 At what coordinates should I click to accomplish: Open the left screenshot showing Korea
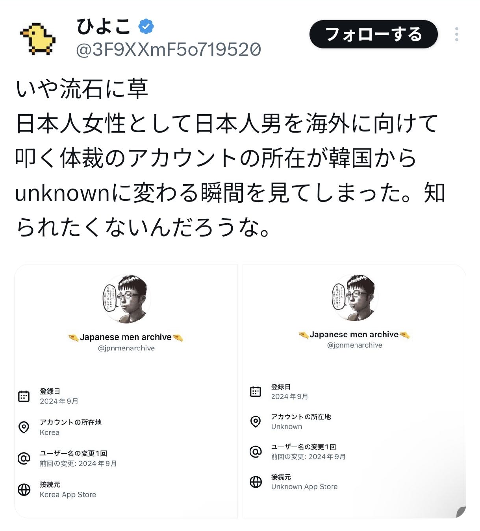tap(126, 391)
